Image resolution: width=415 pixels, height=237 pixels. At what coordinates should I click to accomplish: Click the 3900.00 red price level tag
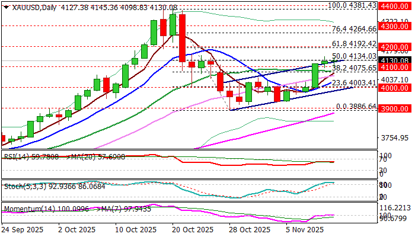tap(396, 109)
